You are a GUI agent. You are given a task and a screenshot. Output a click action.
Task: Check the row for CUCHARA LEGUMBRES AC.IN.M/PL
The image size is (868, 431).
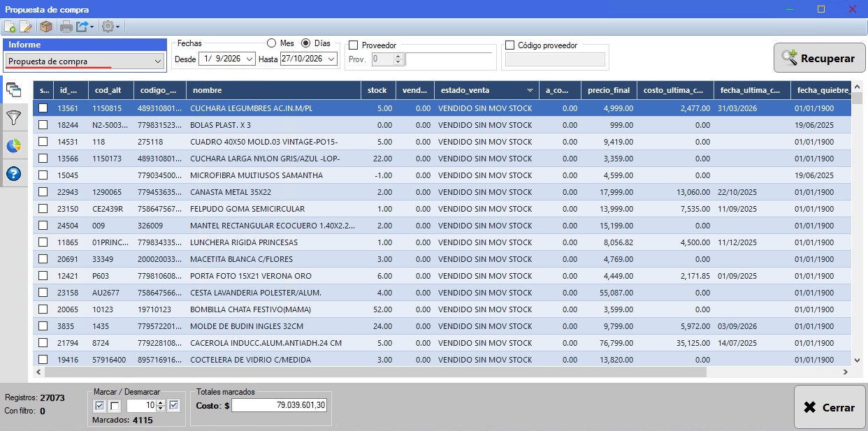[43, 108]
